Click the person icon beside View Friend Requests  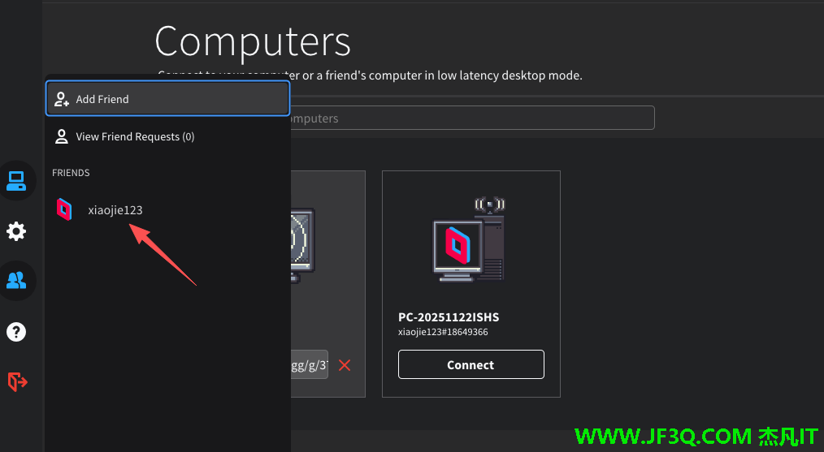(x=62, y=136)
